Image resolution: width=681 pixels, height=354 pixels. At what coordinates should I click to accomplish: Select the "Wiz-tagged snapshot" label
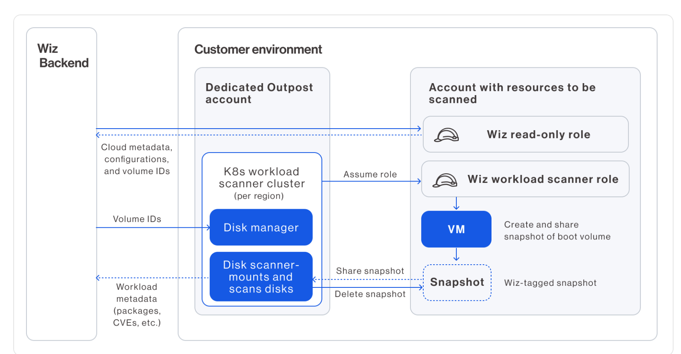(550, 283)
